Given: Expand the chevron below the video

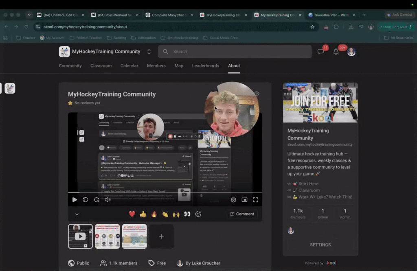Looking at the screenshot, I should 77,214.
